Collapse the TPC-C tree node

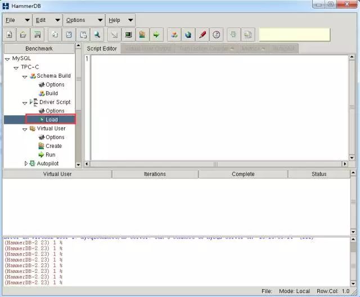point(16,68)
